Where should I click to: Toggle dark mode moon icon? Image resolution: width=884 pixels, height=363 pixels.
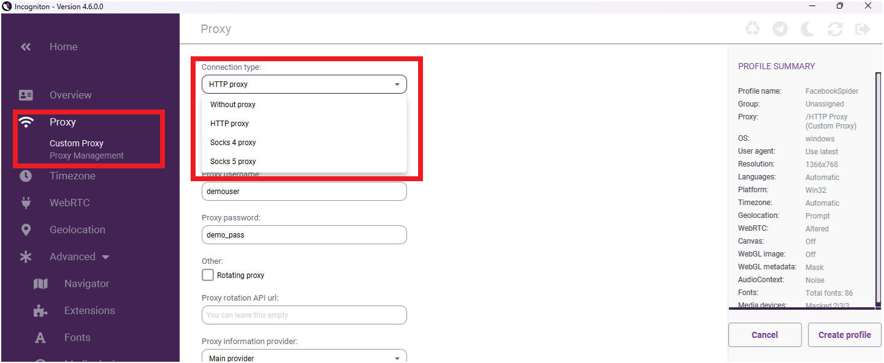pyautogui.click(x=808, y=29)
